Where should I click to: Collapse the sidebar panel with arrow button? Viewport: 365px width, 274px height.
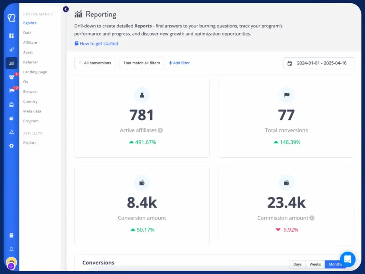tap(66, 9)
